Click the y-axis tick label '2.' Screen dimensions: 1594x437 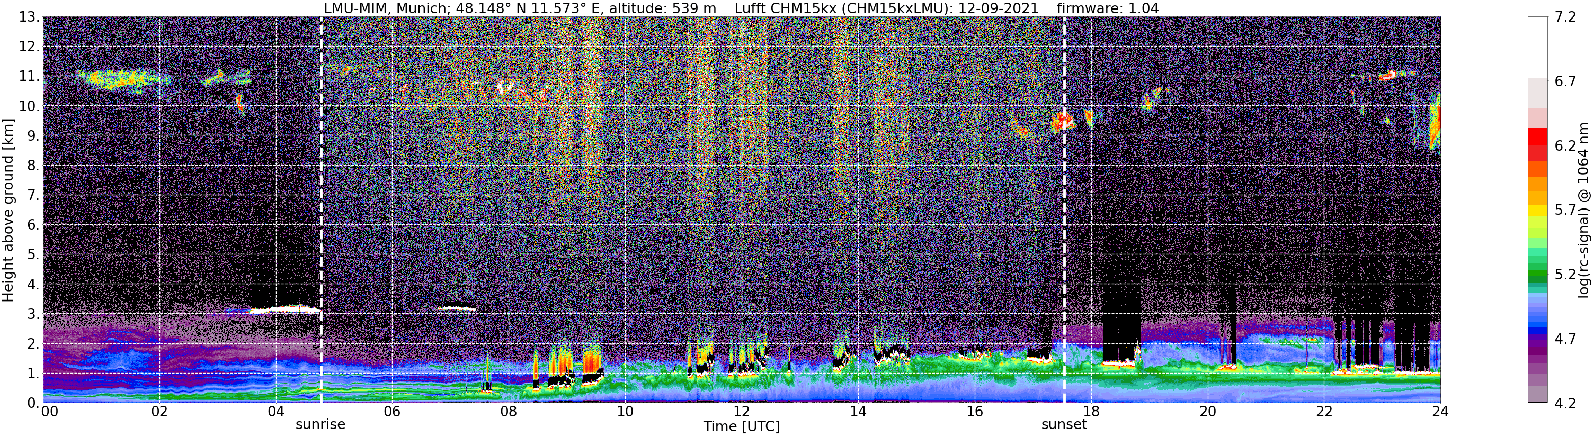(33, 344)
